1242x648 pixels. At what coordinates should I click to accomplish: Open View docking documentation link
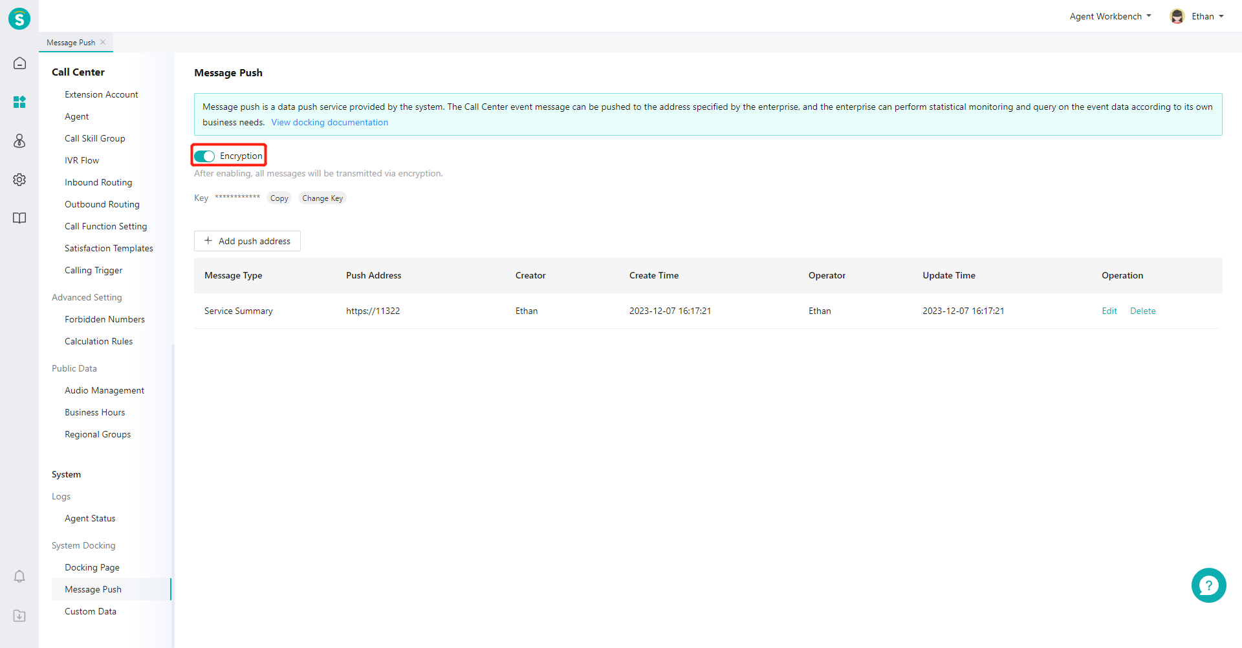tap(330, 122)
